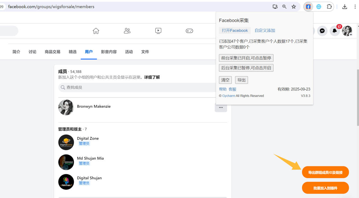
Task: Switch to 活动 tab
Action: point(129,52)
